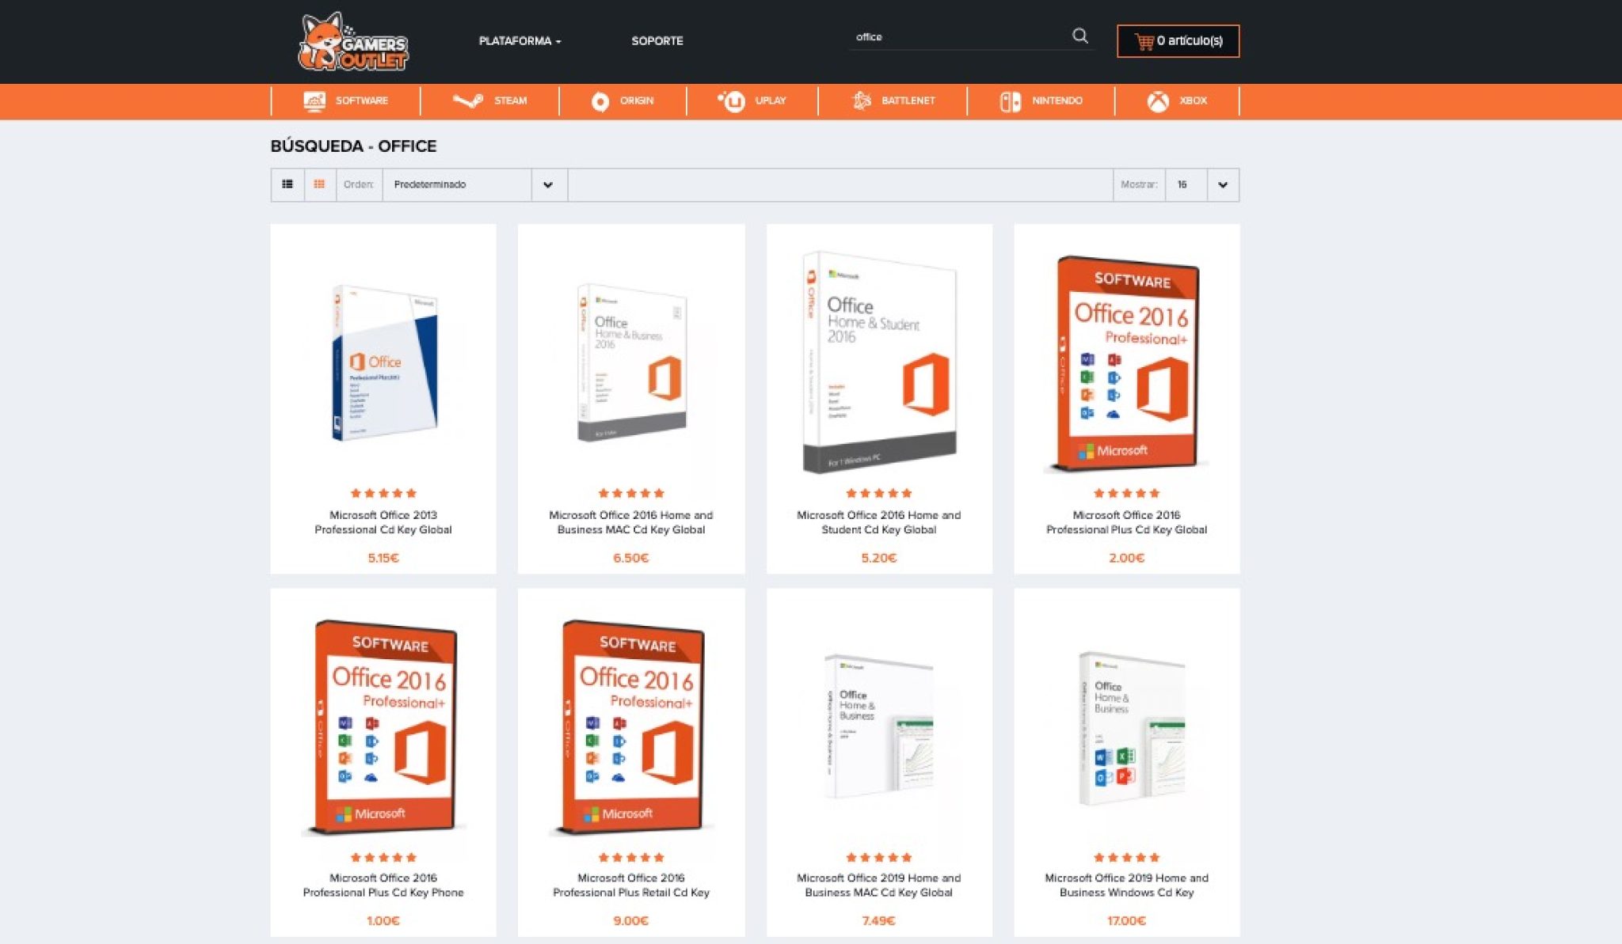Click the Gamers Outlet fox logo

(353, 41)
